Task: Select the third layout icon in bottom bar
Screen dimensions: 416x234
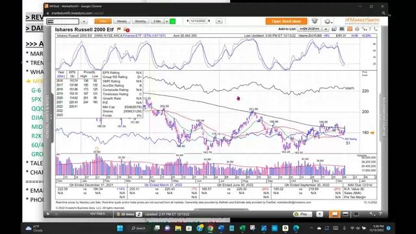Action: coord(356,214)
